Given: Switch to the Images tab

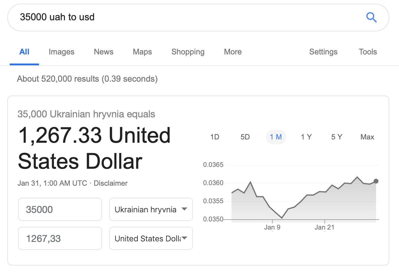Looking at the screenshot, I should click(61, 52).
